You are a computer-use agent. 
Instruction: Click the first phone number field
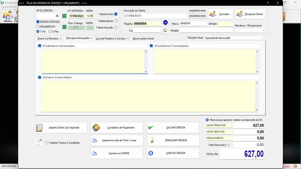click(x=197, y=11)
